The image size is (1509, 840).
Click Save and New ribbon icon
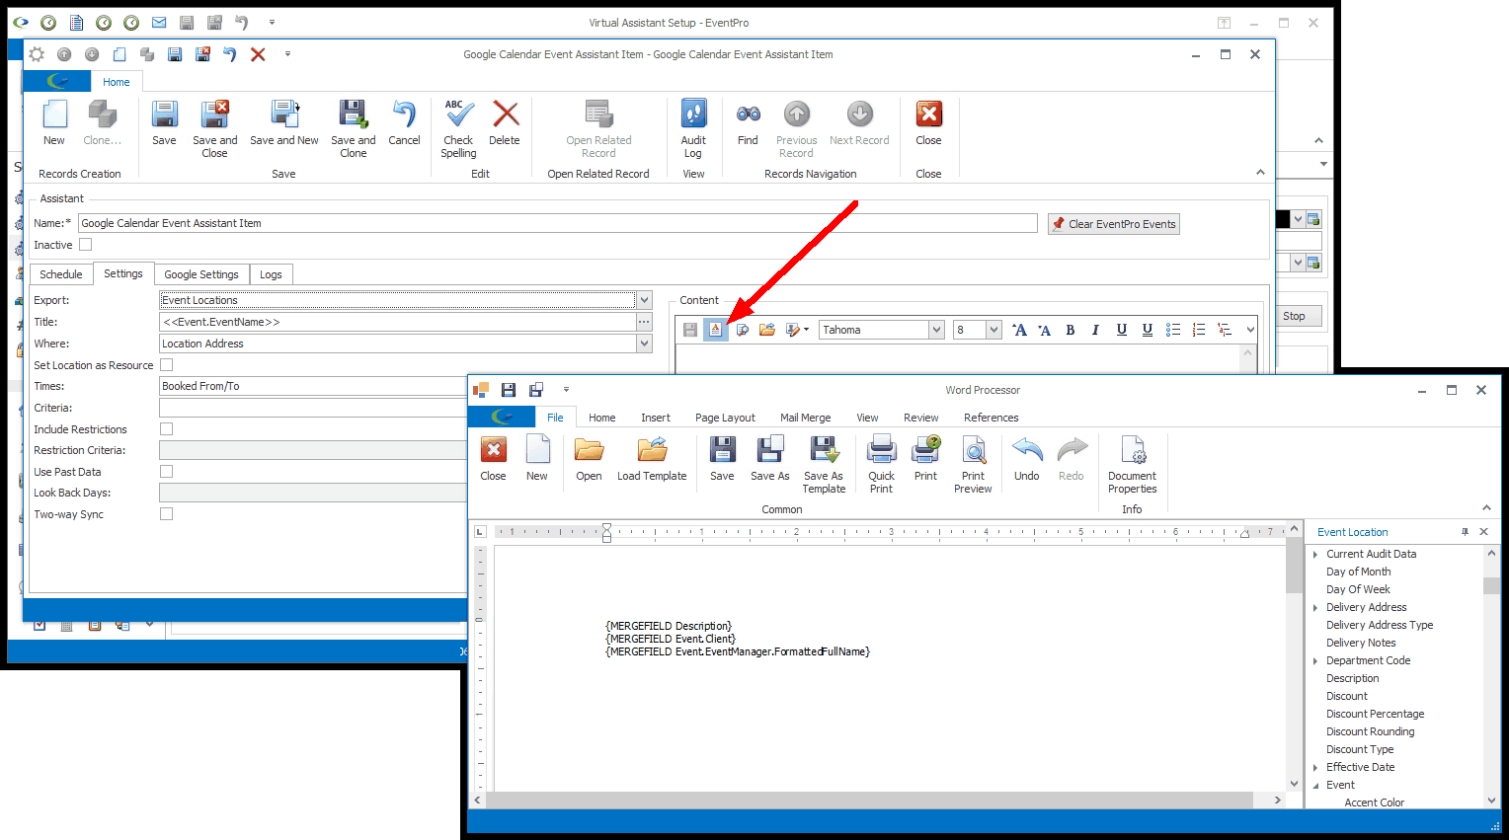pos(284,123)
